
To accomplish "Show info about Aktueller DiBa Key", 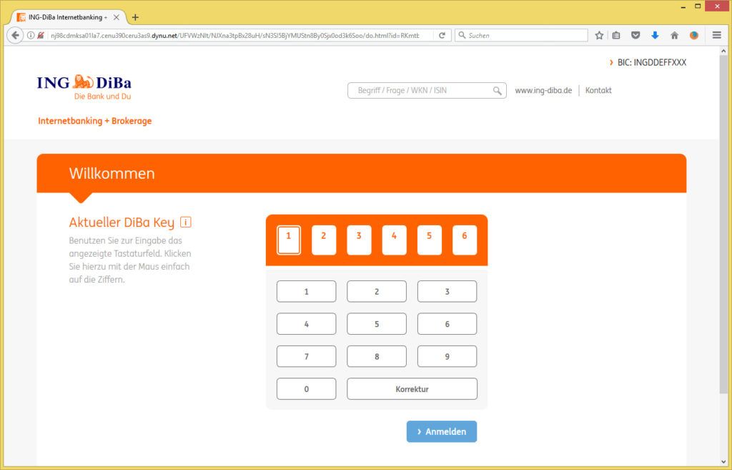I will 186,222.
